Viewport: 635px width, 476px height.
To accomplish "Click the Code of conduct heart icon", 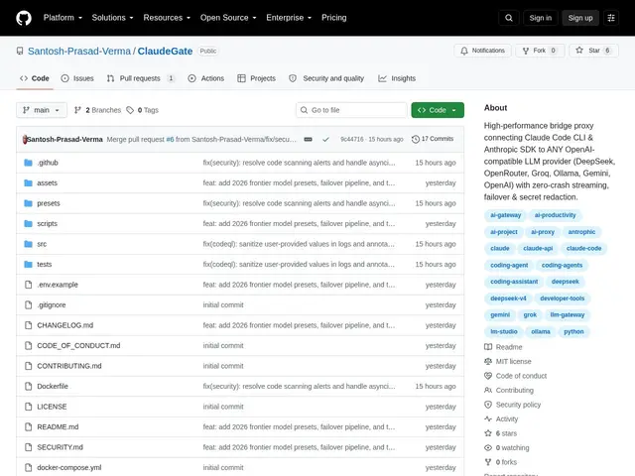I will click(x=488, y=376).
